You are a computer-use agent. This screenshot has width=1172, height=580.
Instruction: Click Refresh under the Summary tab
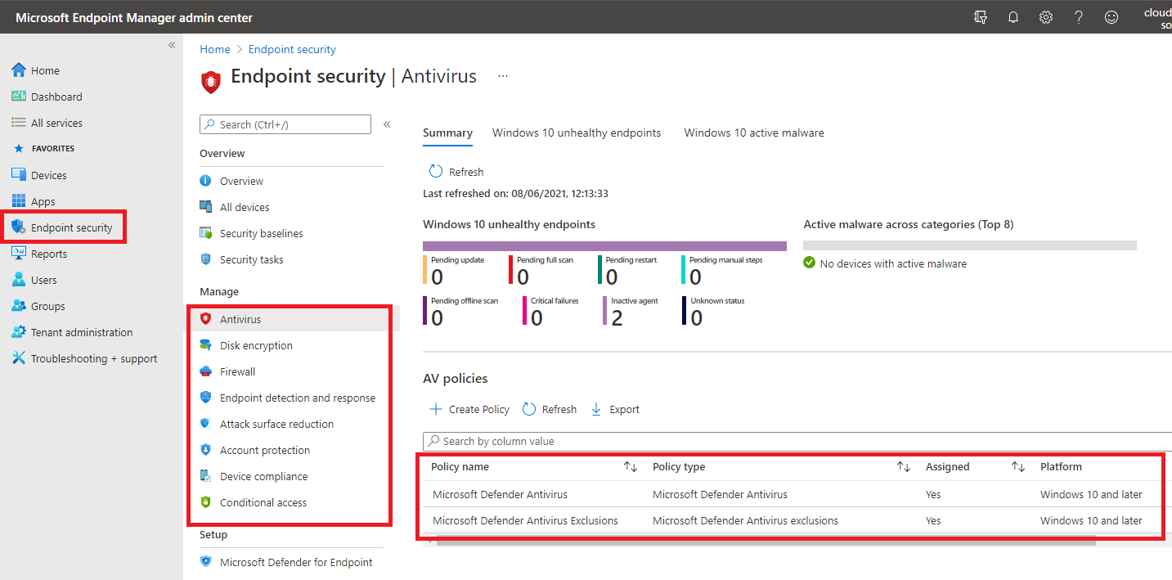pos(456,172)
